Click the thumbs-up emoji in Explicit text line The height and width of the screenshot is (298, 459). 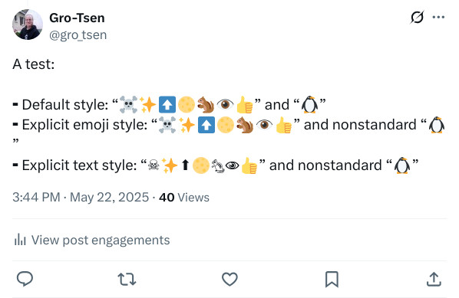click(249, 165)
